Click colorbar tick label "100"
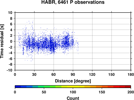 click(x=73, y=92)
